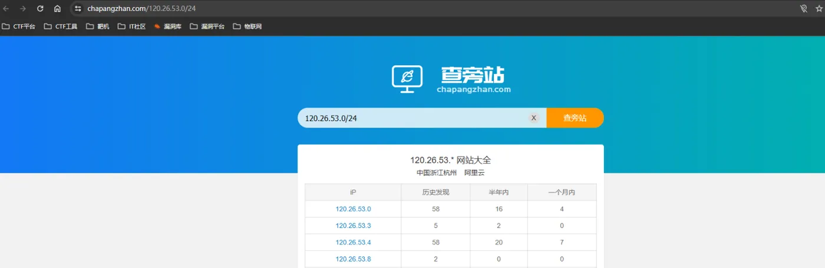Click the history value 5 for 120.26.53.3
Viewport: 825px width, 268px height.
click(x=435, y=226)
